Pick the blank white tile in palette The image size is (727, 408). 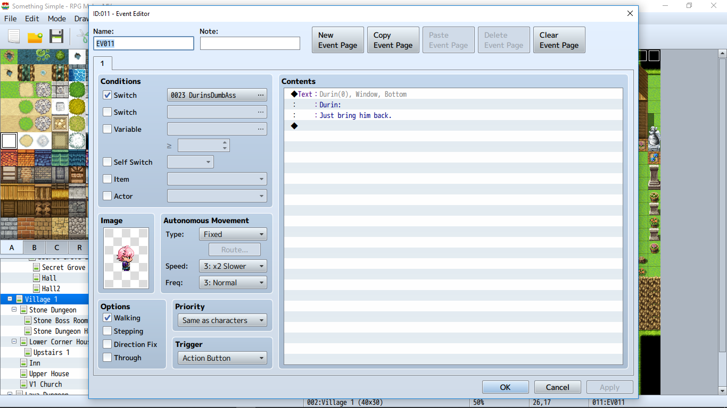[9, 141]
